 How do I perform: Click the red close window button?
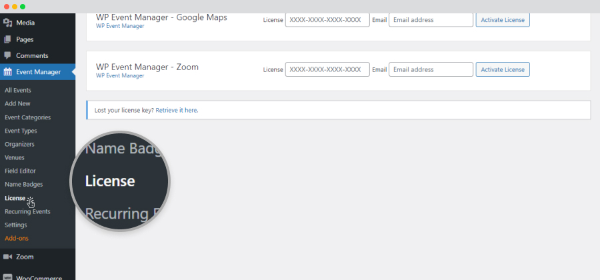7,7
